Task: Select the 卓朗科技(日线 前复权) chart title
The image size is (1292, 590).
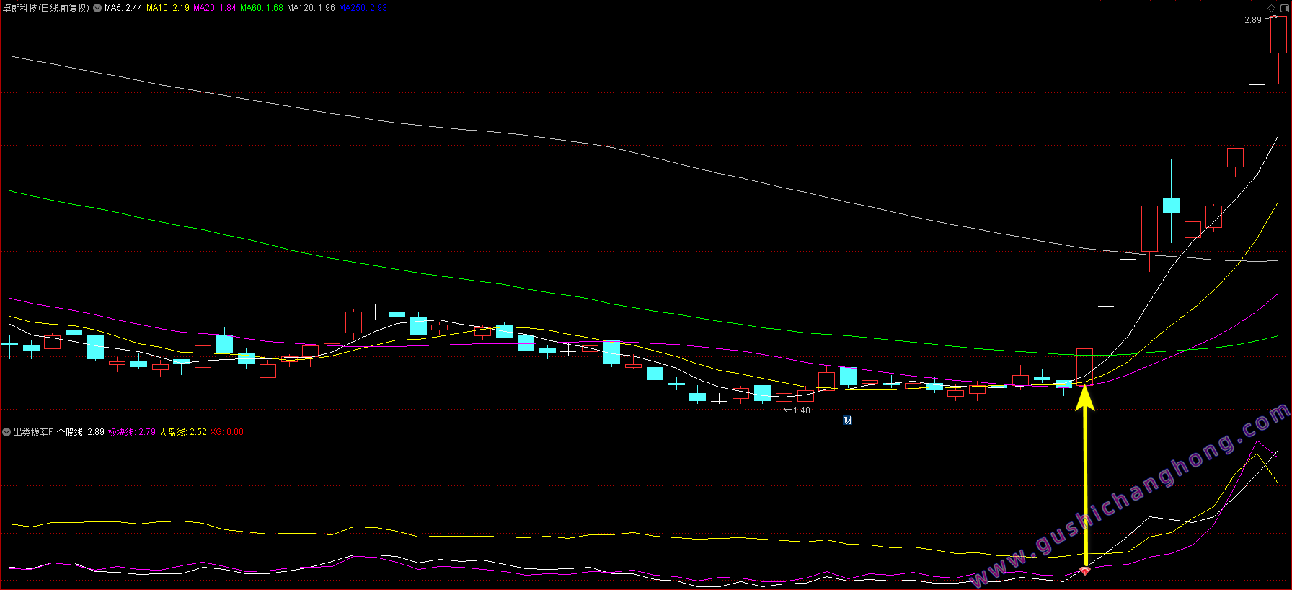Action: pyautogui.click(x=46, y=8)
